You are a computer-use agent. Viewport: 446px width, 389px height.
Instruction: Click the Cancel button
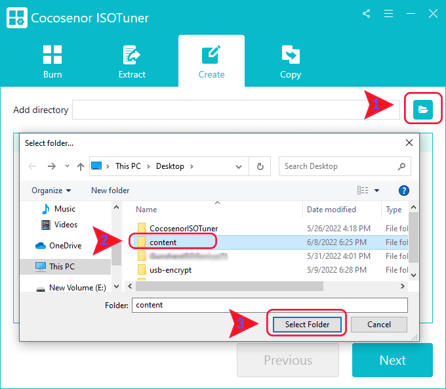coord(379,325)
